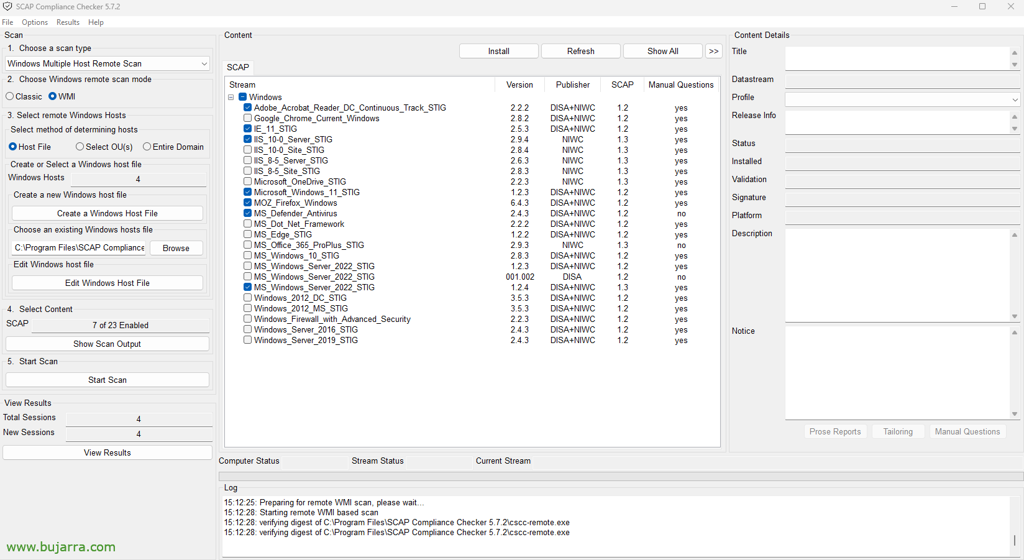Click Create a Windows Host File button
The width and height of the screenshot is (1024, 560).
click(107, 213)
